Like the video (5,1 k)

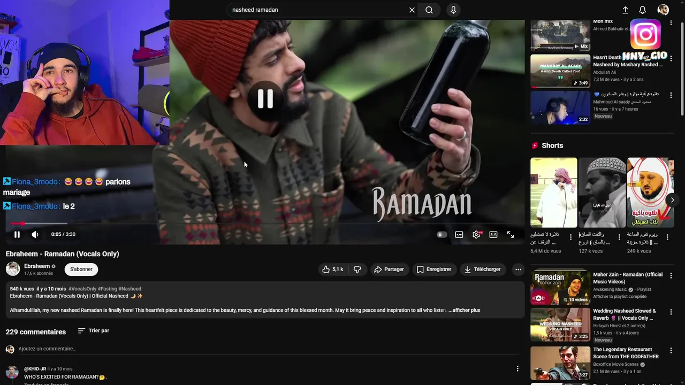click(332, 269)
